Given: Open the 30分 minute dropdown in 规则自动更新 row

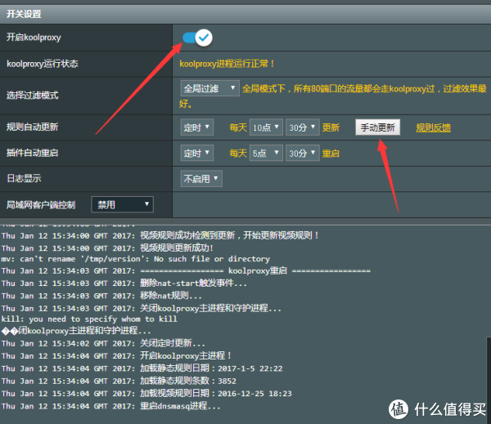Looking at the screenshot, I should tap(303, 127).
